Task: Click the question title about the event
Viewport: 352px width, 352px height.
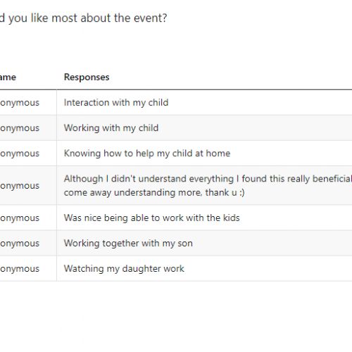Action: (x=83, y=18)
